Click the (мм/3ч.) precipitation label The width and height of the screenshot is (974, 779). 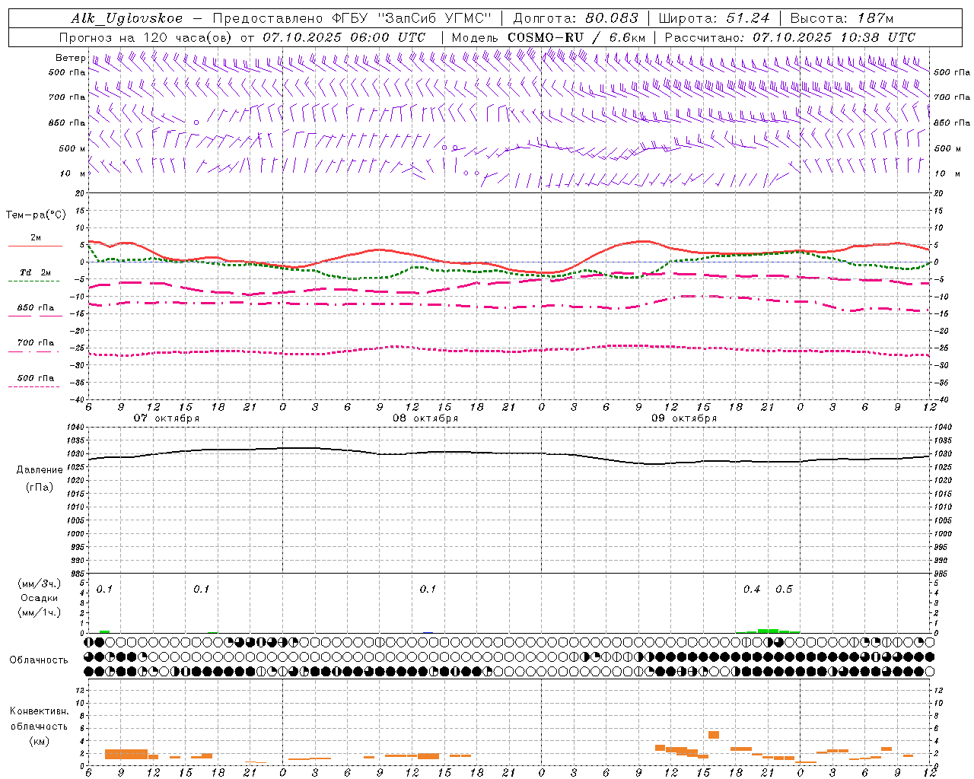40,583
